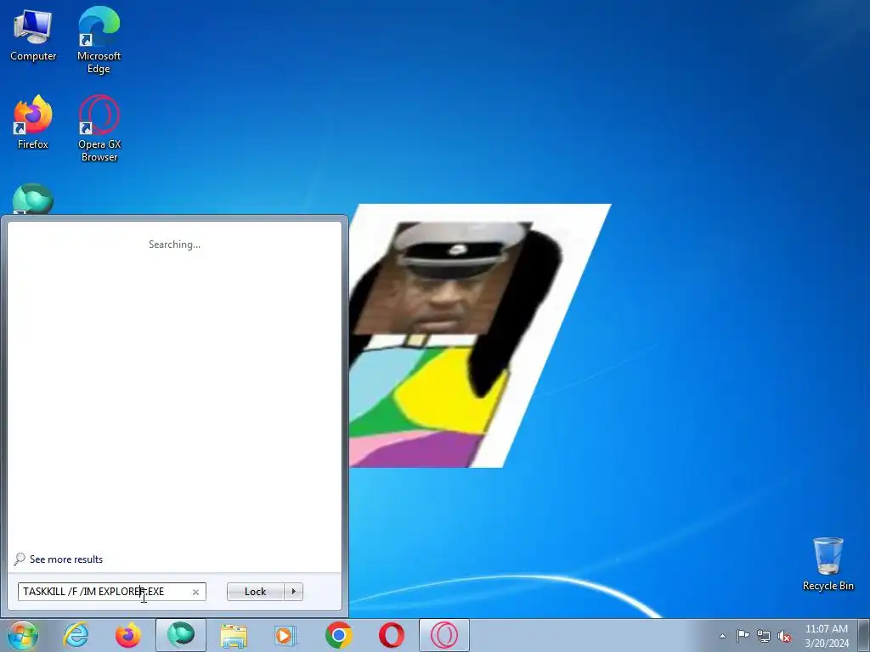Launch Firefox from the taskbar

(127, 635)
